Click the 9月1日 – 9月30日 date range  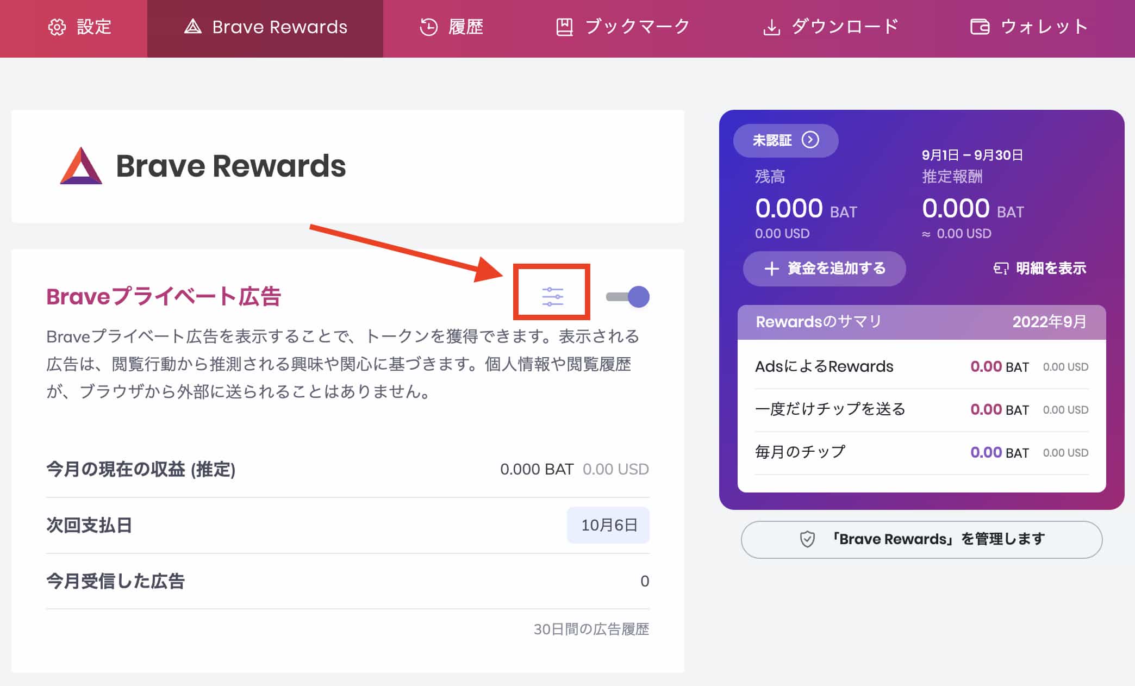[972, 155]
